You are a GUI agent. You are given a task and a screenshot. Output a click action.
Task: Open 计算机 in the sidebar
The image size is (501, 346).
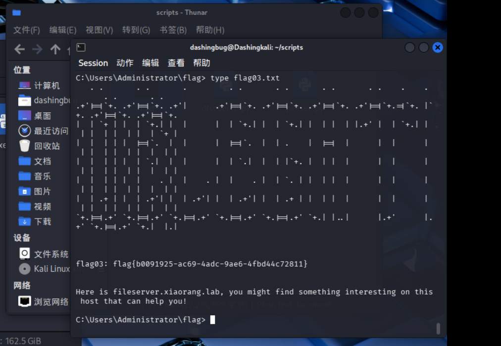(46, 86)
